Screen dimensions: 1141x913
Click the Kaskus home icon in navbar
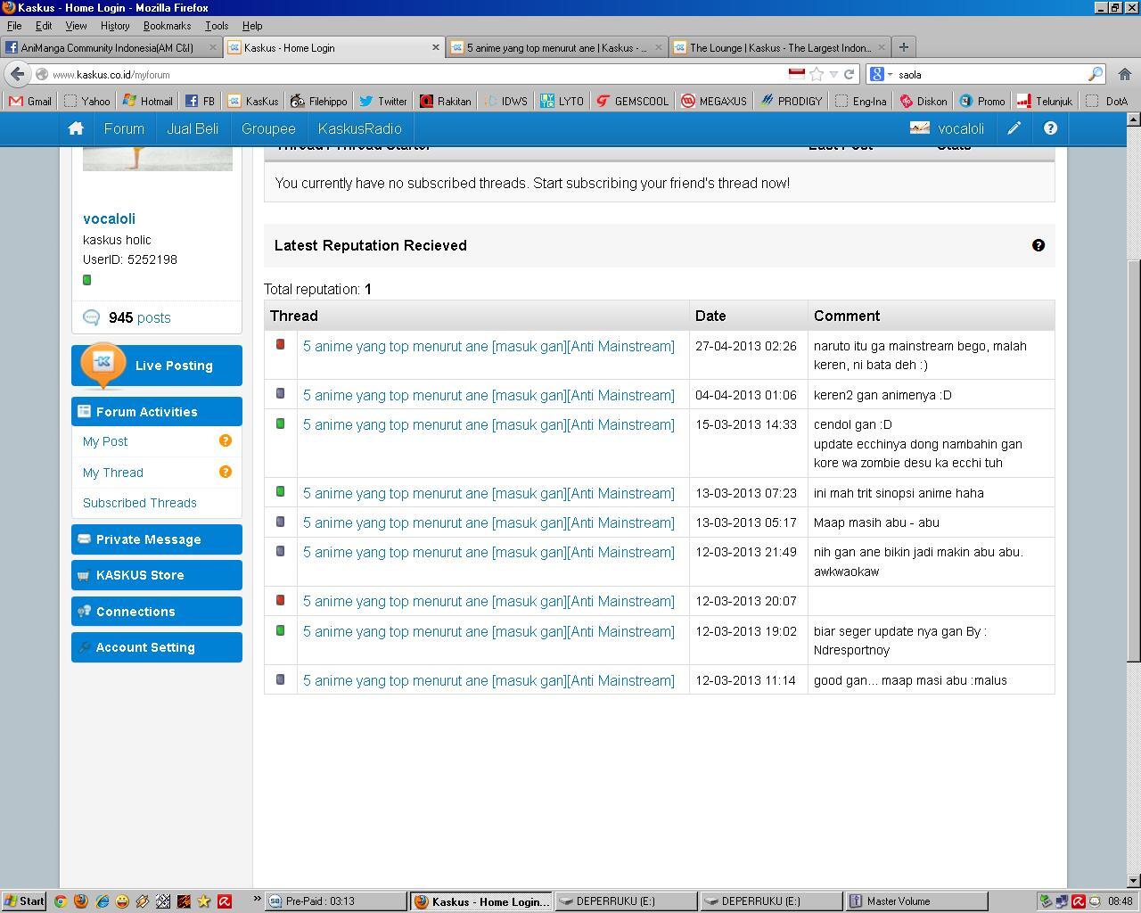click(76, 128)
